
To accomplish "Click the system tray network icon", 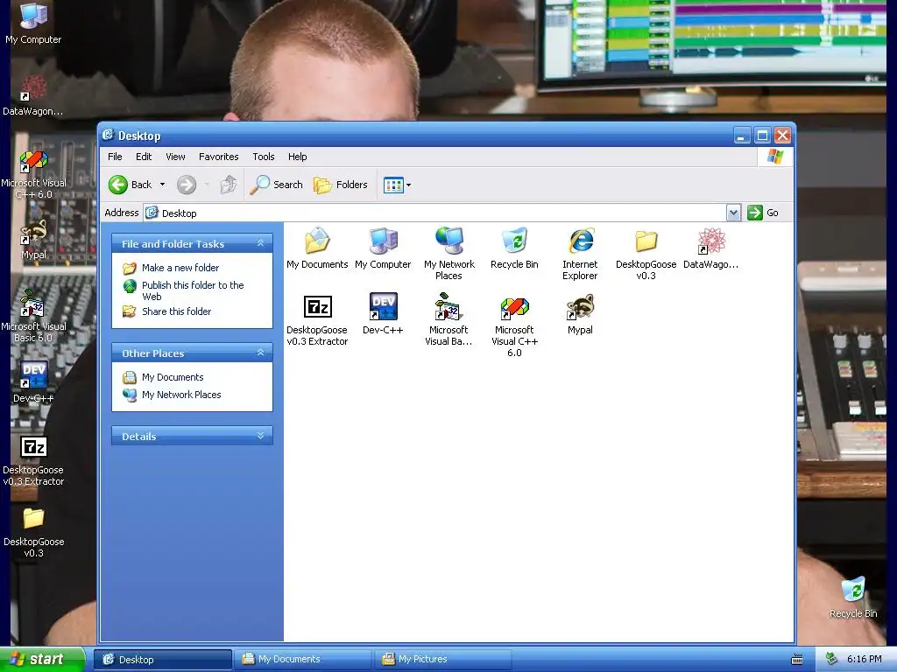I will [x=832, y=659].
